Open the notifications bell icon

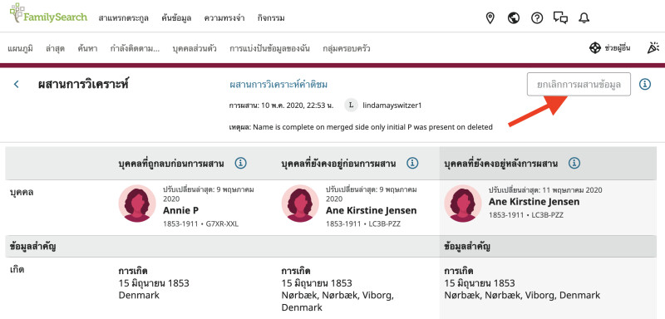(x=584, y=17)
